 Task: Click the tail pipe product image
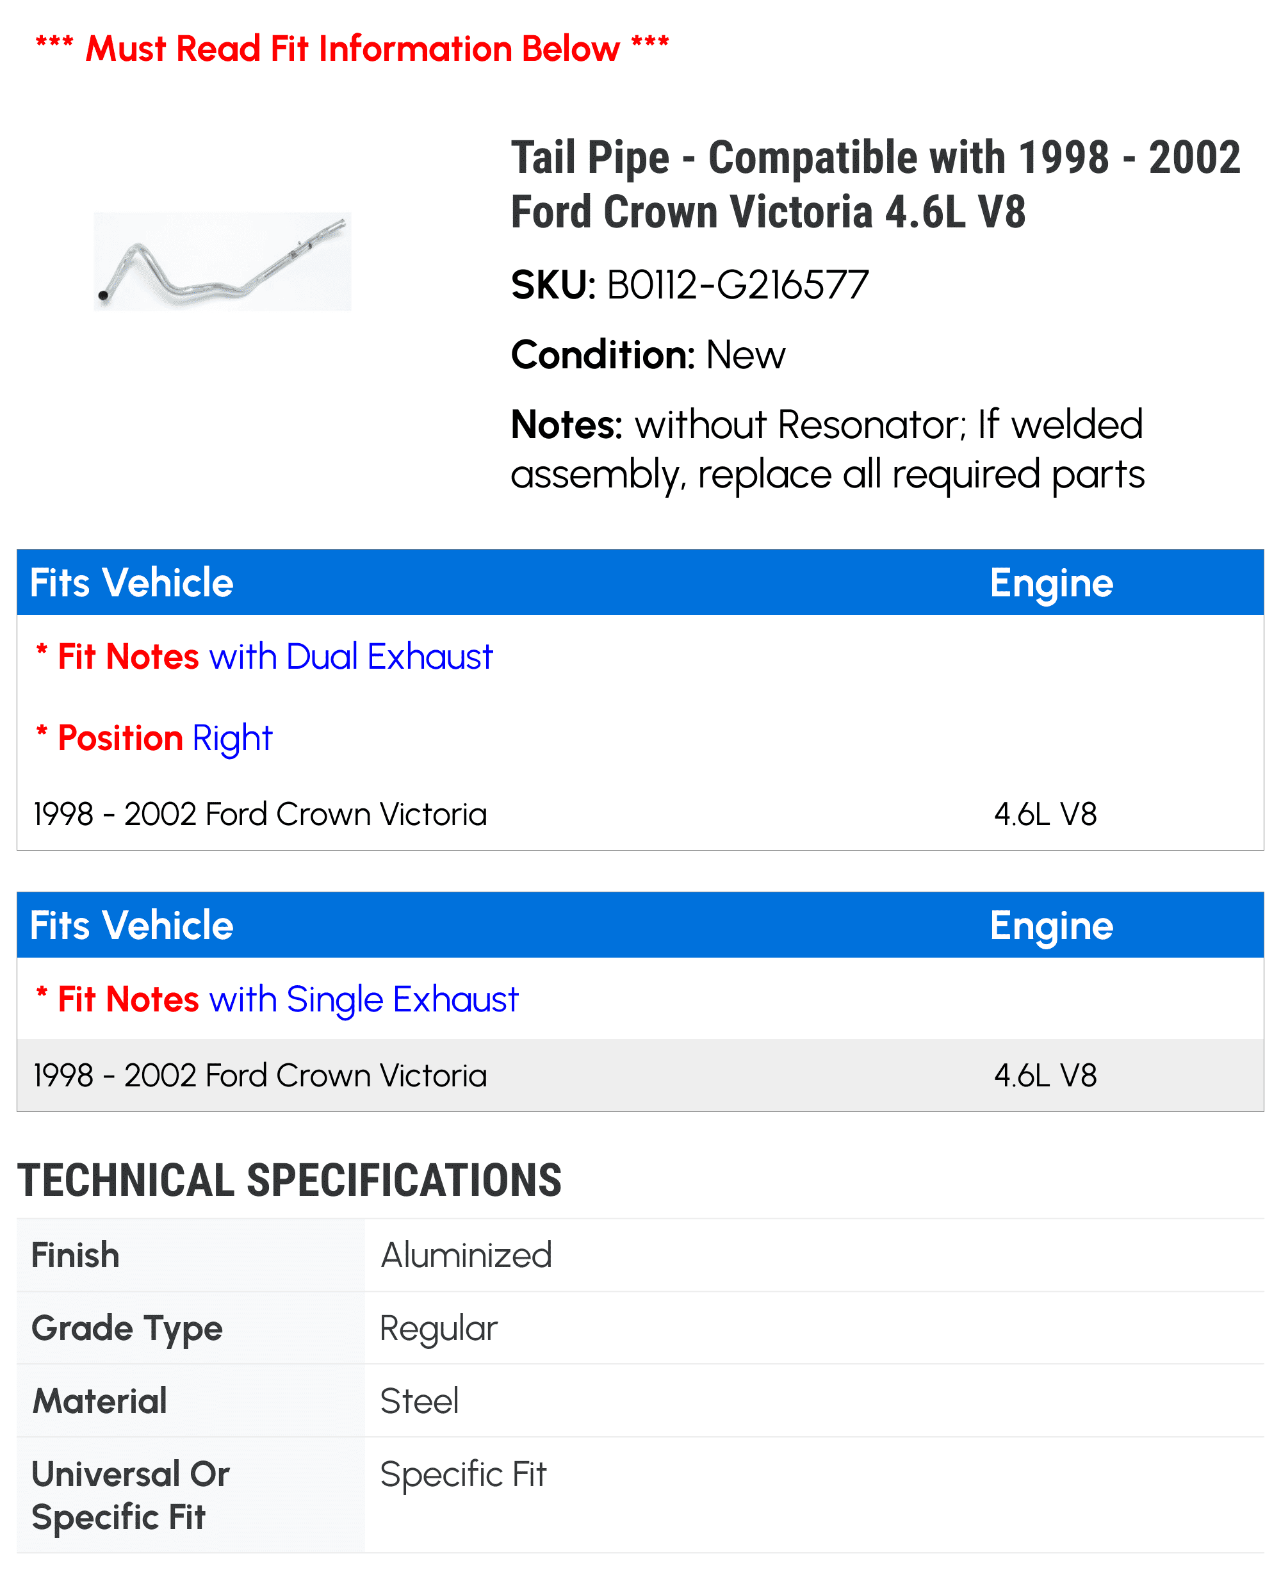point(222,261)
